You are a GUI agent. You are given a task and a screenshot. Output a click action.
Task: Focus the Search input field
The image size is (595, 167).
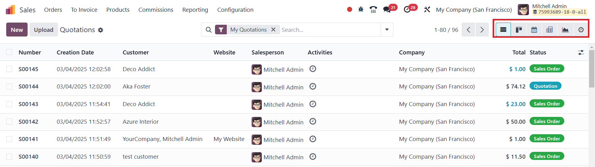point(329,30)
